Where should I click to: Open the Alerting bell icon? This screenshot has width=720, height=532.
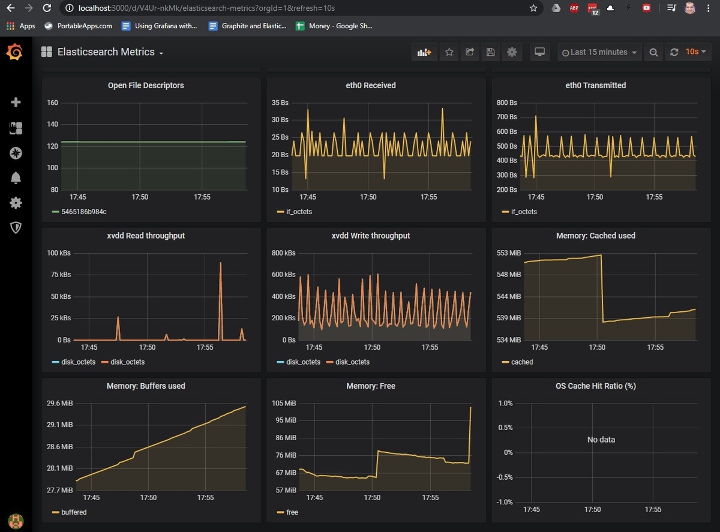tap(16, 178)
